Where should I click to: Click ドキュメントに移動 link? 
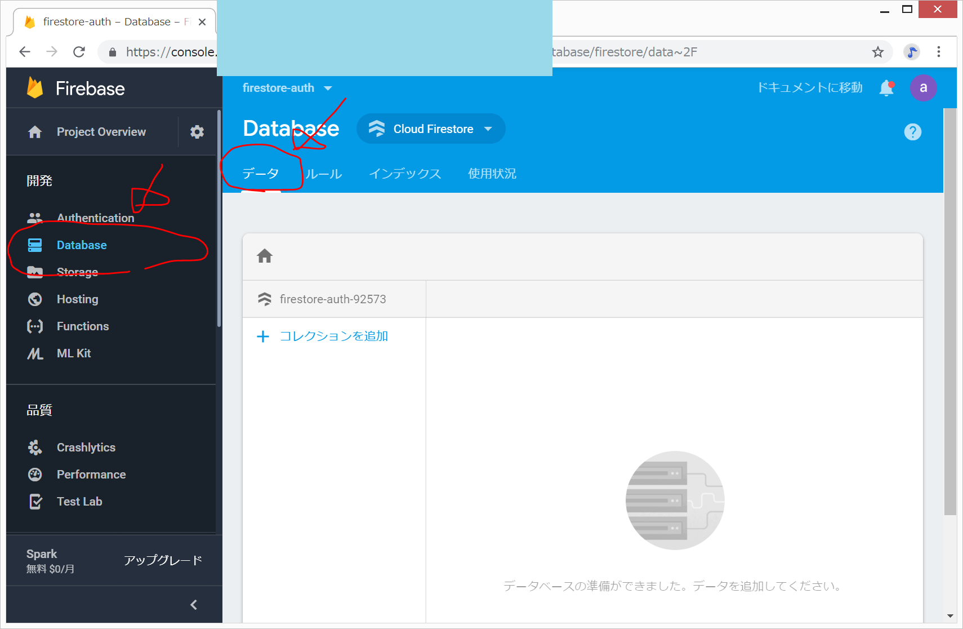coord(810,88)
